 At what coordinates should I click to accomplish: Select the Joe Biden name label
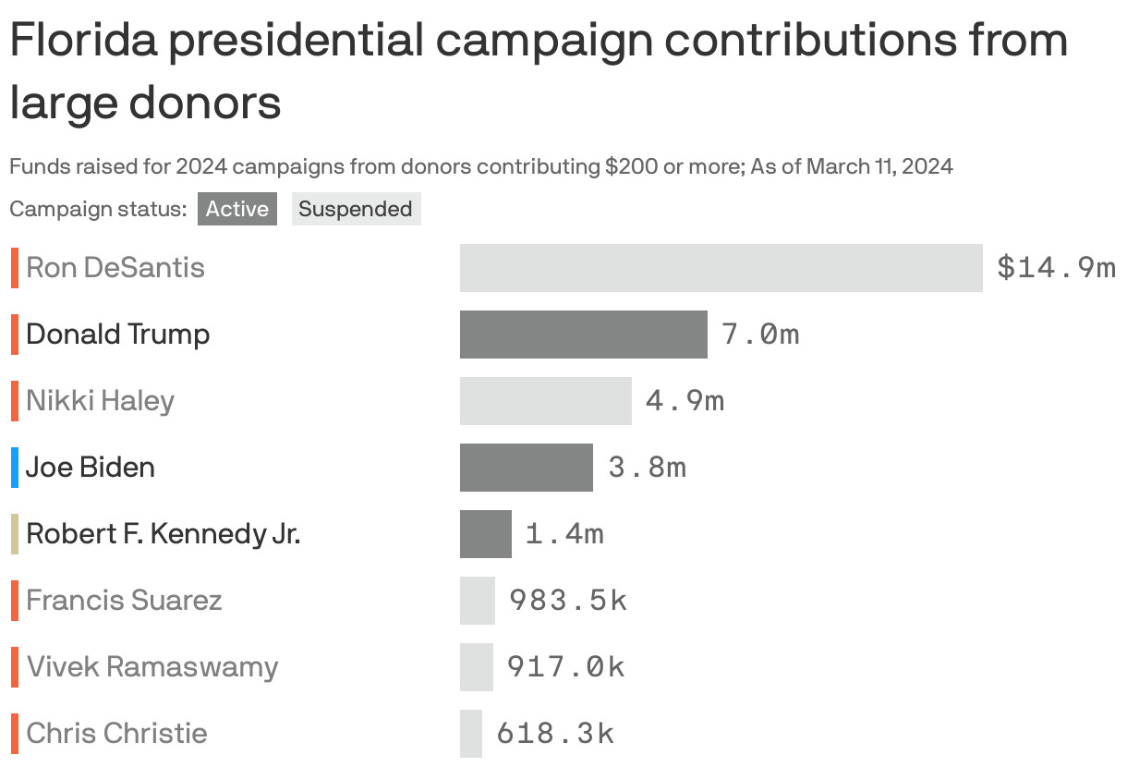click(x=90, y=467)
